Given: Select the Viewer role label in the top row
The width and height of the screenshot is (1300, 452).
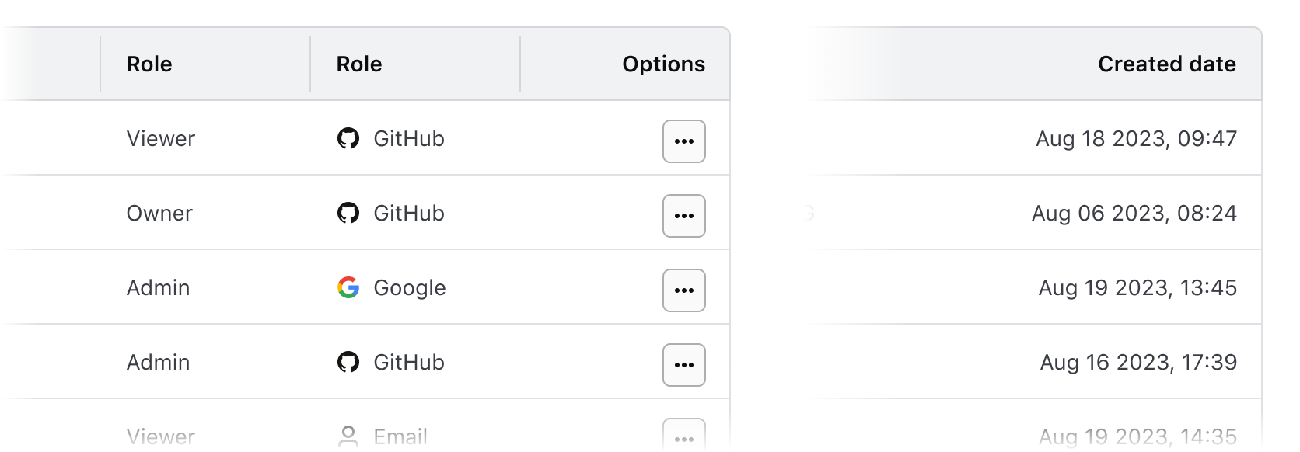Looking at the screenshot, I should click(x=161, y=139).
